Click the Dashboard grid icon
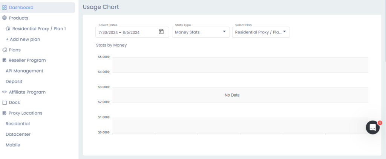This screenshot has height=159, width=386. click(5, 8)
